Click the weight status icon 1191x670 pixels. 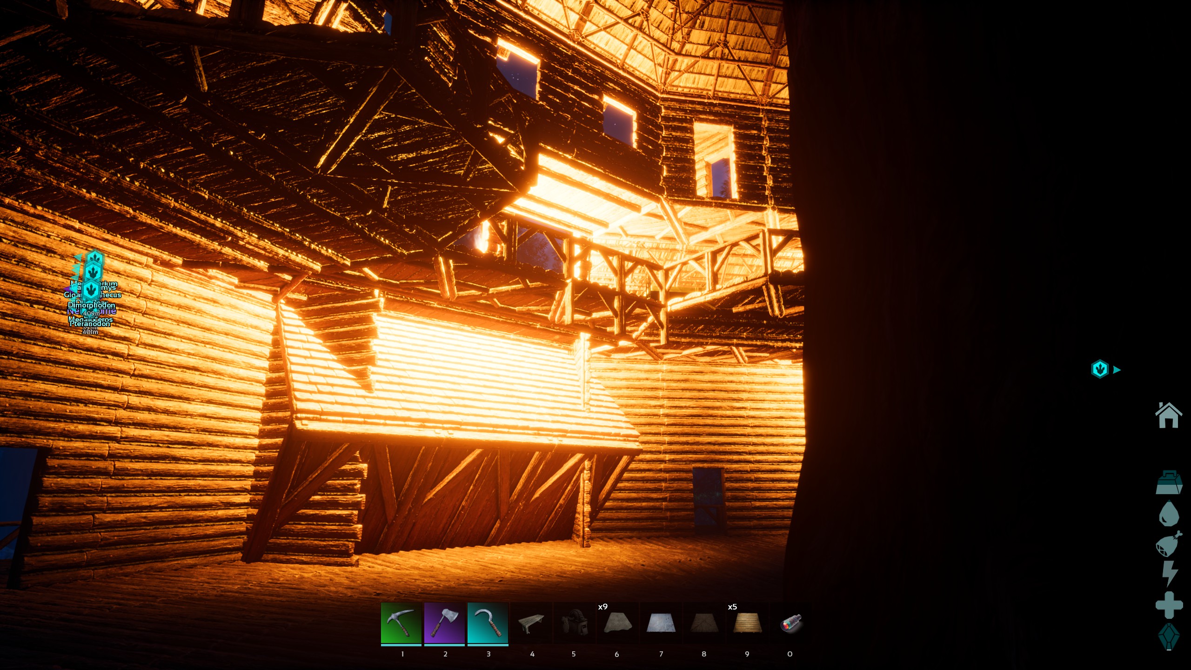(1169, 482)
